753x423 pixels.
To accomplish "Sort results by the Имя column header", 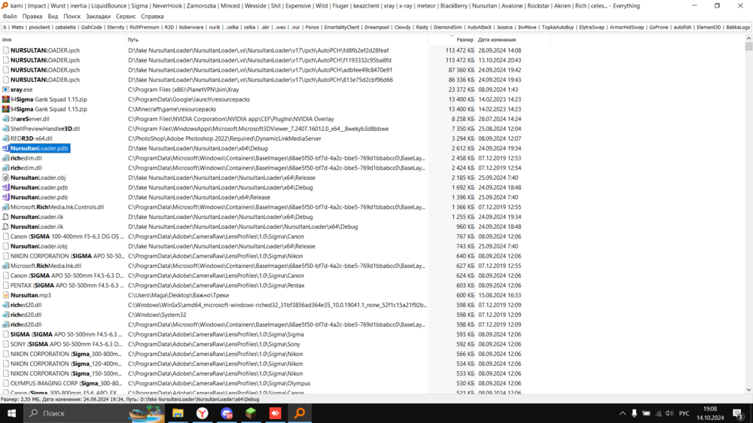I will tap(62, 40).
